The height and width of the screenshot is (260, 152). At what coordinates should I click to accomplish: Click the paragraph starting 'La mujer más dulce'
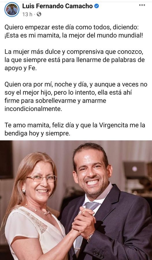[x=75, y=60]
